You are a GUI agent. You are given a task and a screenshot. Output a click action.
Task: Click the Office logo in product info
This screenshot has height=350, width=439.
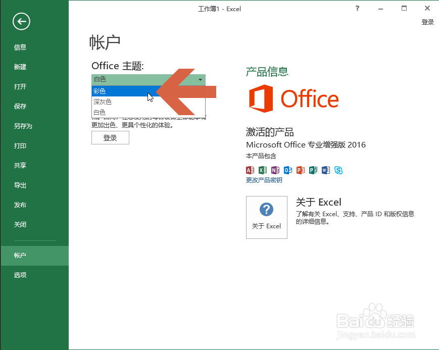click(x=294, y=98)
